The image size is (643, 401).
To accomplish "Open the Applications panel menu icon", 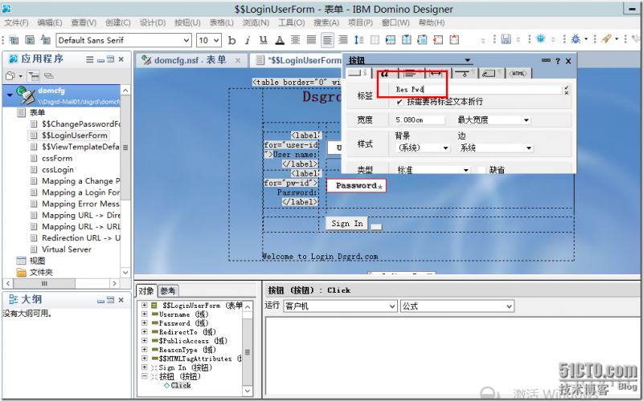I will [x=90, y=59].
